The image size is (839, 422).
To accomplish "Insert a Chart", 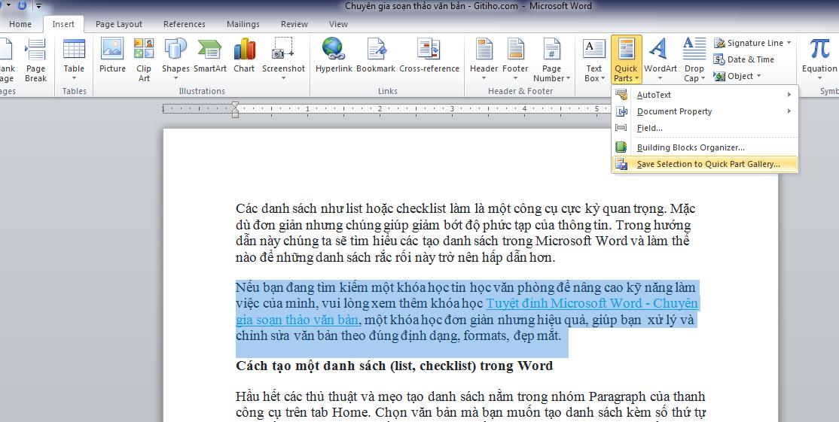I will click(x=244, y=56).
